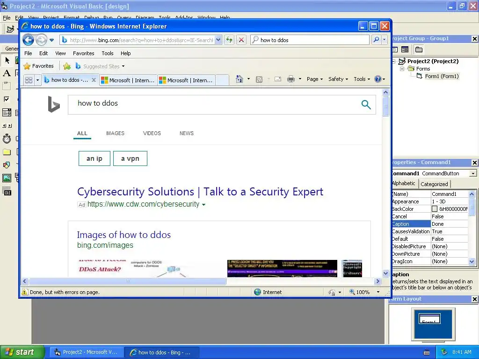
Task: Click the IE Help question mark icon
Action: click(x=378, y=79)
